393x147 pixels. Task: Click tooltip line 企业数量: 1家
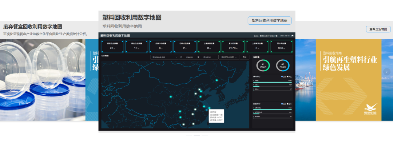(x=216, y=115)
